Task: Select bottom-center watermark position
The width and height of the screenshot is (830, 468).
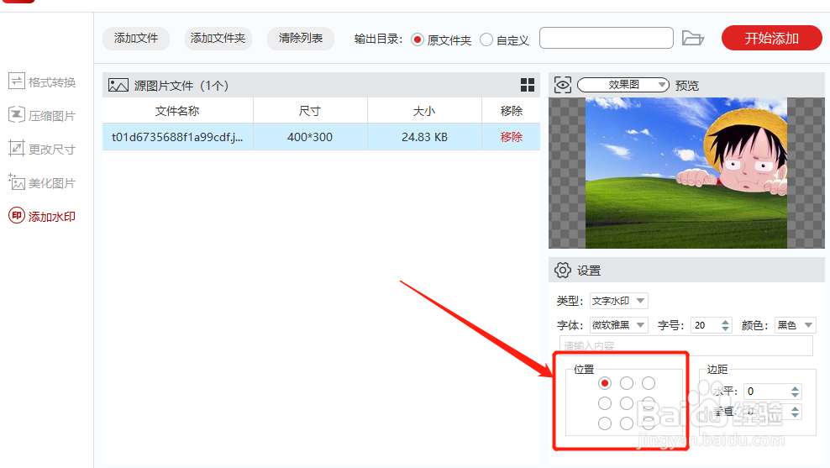Action: [x=627, y=423]
